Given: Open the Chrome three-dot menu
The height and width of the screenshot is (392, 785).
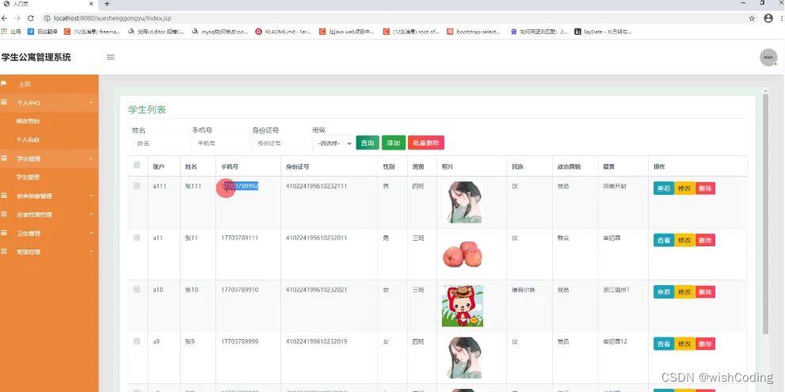Looking at the screenshot, I should pyautogui.click(x=782, y=18).
